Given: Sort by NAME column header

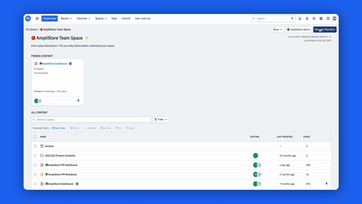Looking at the screenshot, I should point(43,137).
